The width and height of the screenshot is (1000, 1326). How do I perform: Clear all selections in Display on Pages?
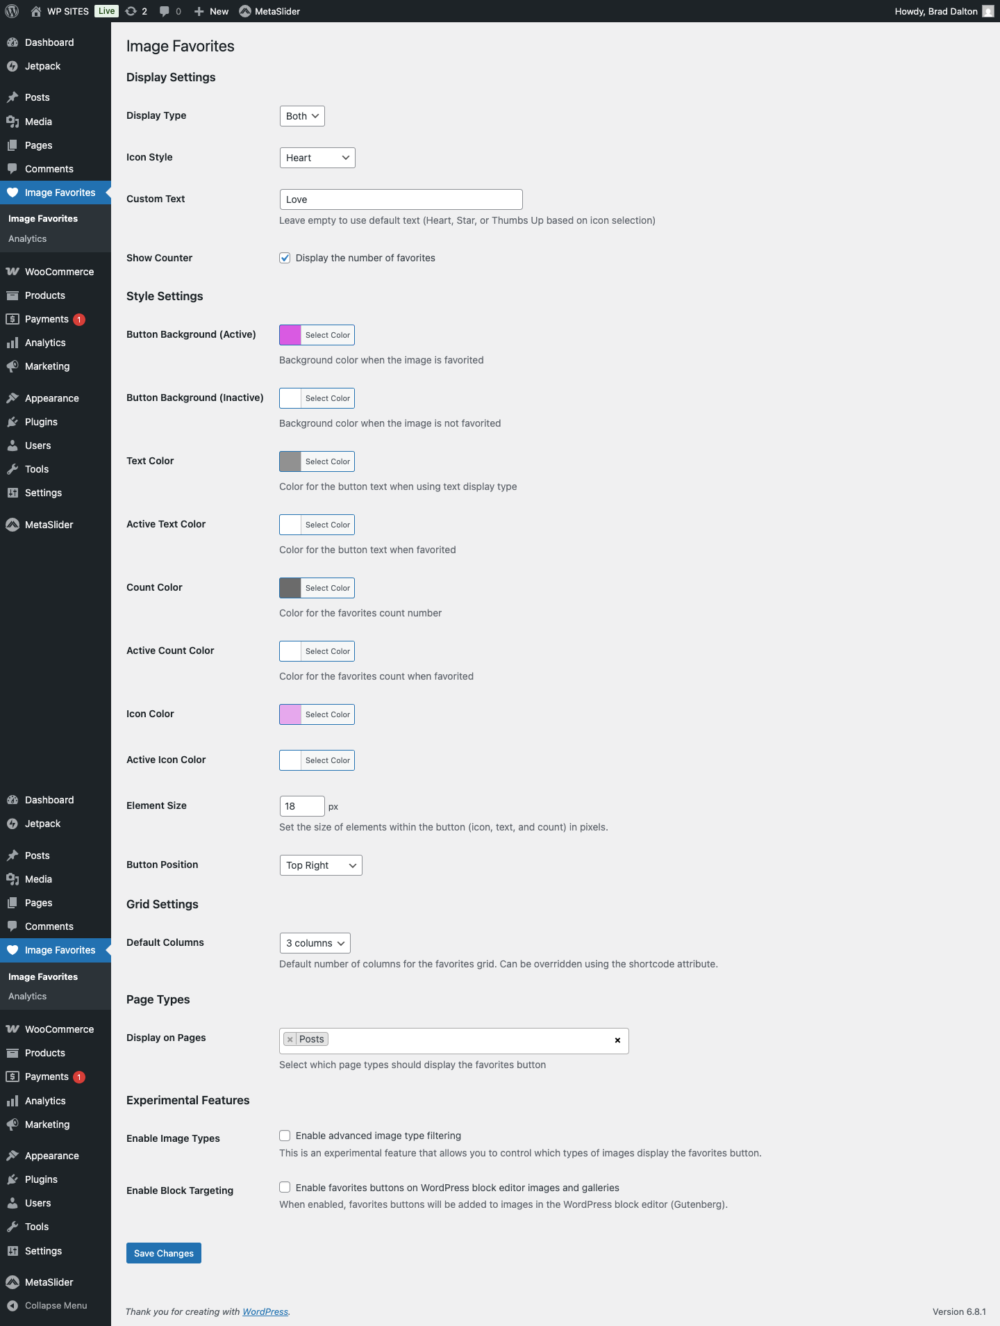pyautogui.click(x=617, y=1040)
